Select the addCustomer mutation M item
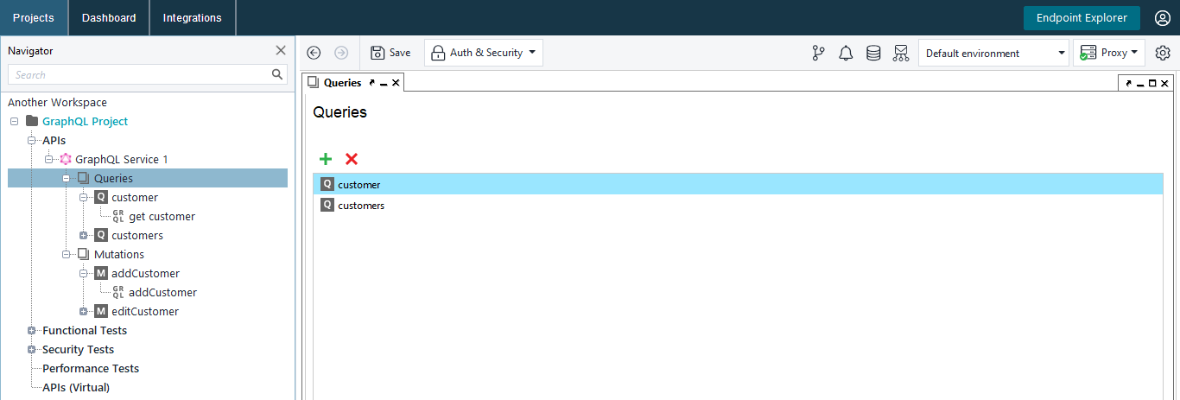 pos(145,273)
